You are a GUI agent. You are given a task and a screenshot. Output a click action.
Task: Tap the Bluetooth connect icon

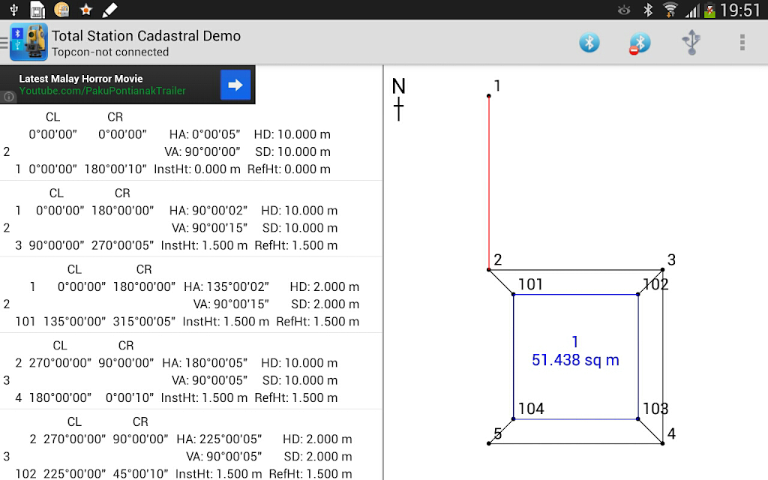pos(589,43)
